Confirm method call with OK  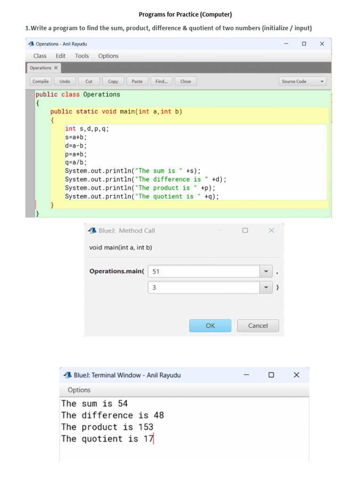click(x=210, y=325)
